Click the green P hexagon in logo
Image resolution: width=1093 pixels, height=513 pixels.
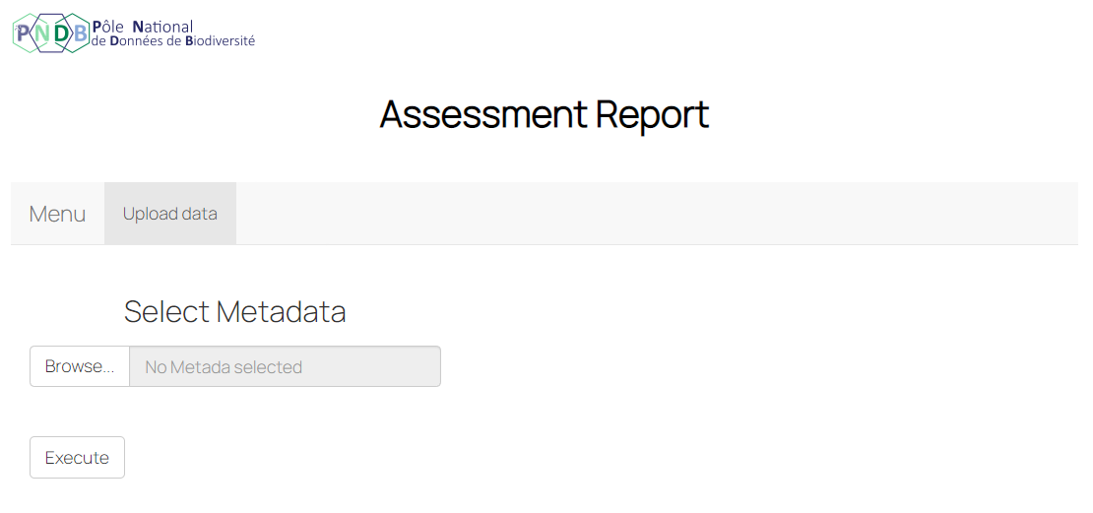coord(23,32)
